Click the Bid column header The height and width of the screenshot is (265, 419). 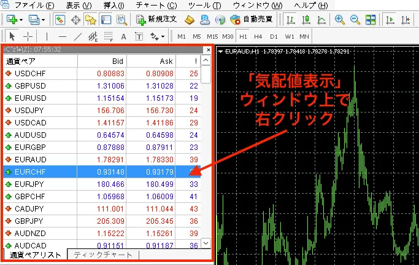pos(102,61)
